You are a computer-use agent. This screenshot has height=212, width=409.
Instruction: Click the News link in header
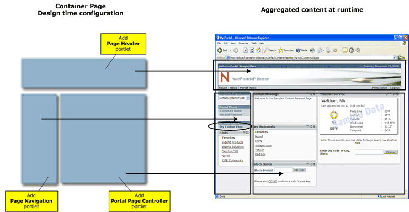pyautogui.click(x=233, y=88)
